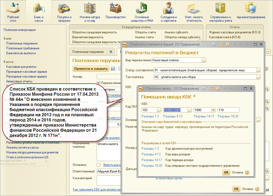This screenshot has width=273, height=196.
Task: Add Реквизиты платежей window to favorites star
Action: pyautogui.click(x=214, y=44)
